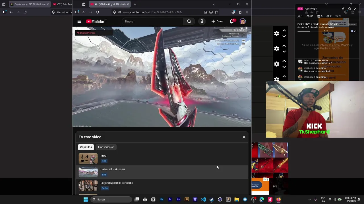Click the Crear button on YouTube
The height and width of the screenshot is (204, 364).
pos(218,21)
